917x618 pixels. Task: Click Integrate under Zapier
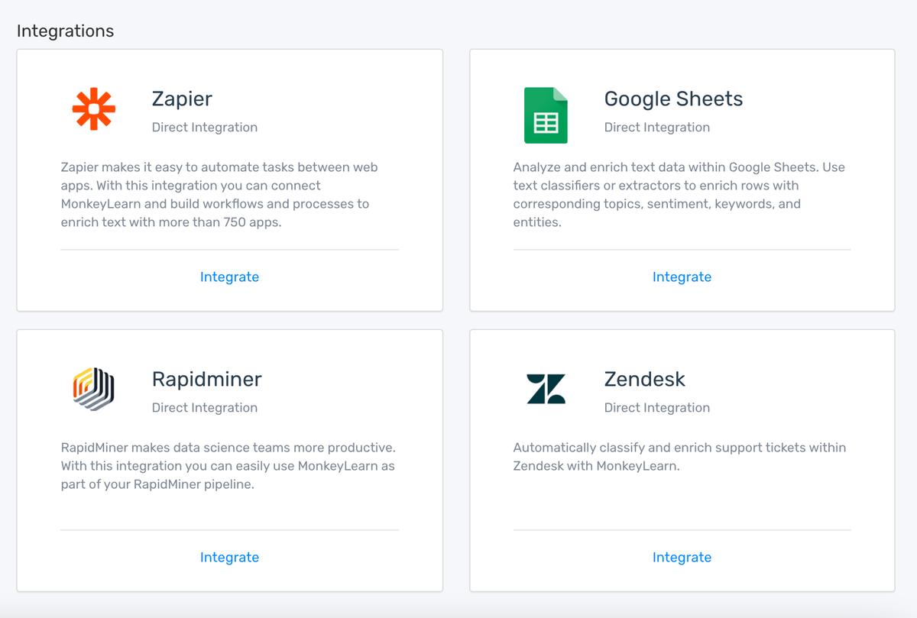click(x=229, y=277)
